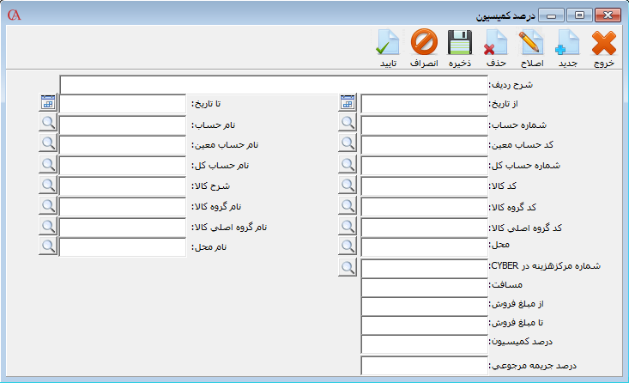Click the حذف (Delete) toolbar icon
The height and width of the screenshot is (383, 629).
click(x=496, y=43)
